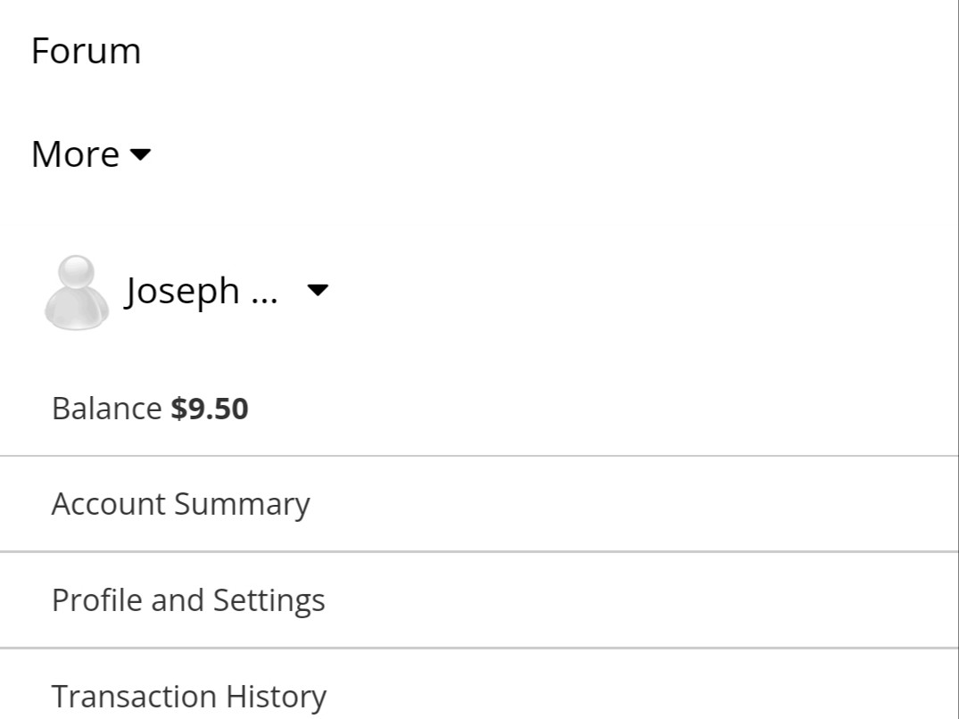View Transaction History
Screen dimensions: 959x719
click(189, 697)
